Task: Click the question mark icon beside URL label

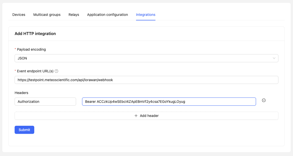Action: pyautogui.click(x=56, y=71)
